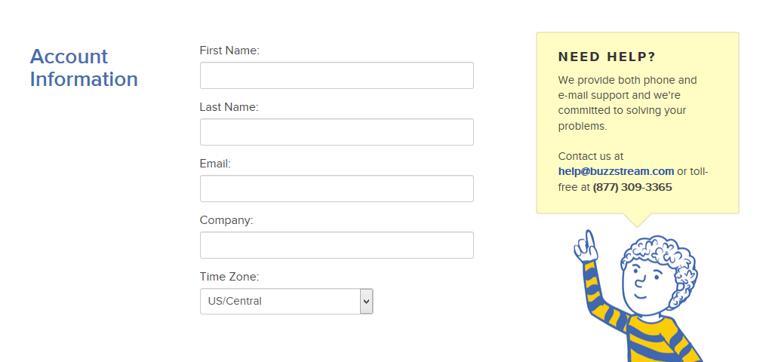Image resolution: width=769 pixels, height=362 pixels.
Task: Click the First Name: label
Action: pos(229,51)
